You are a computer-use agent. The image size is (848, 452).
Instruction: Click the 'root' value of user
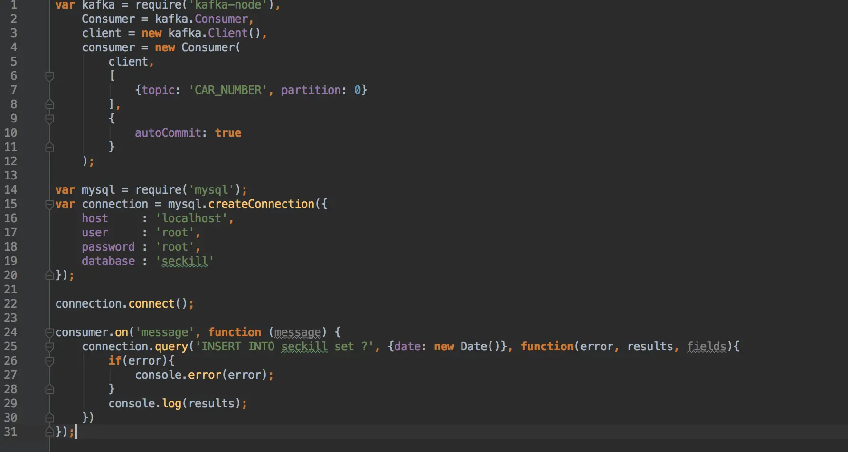pyautogui.click(x=175, y=233)
